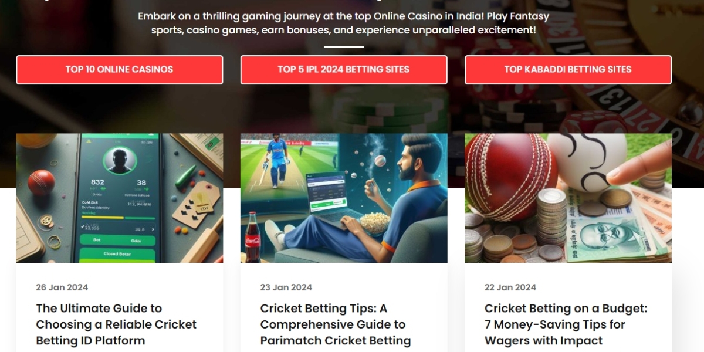Click the white divider line under the intro

pos(344,47)
